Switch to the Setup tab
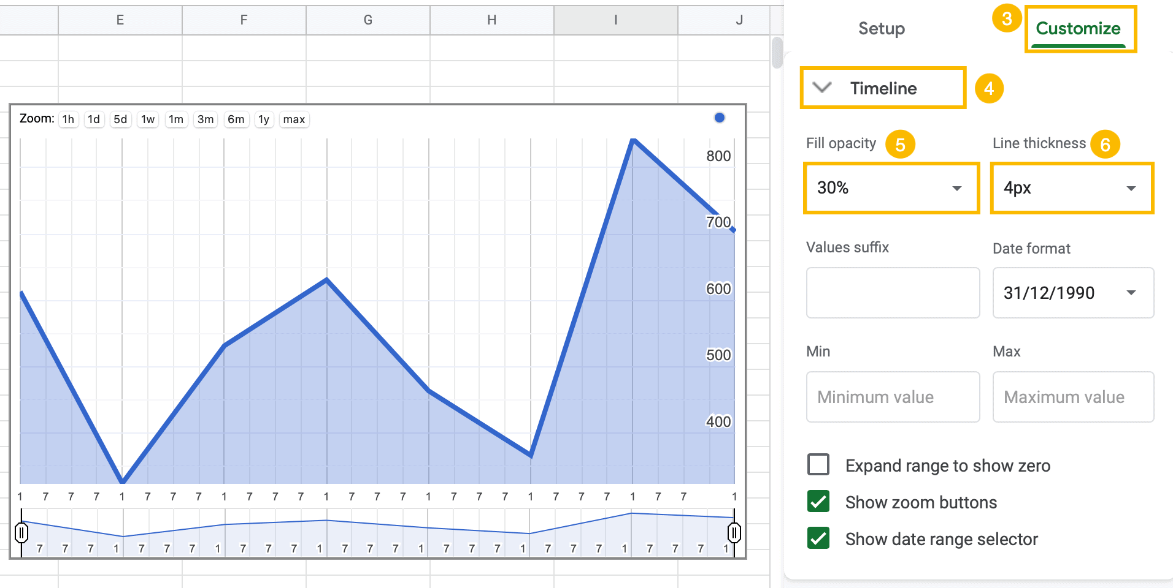The height and width of the screenshot is (588, 1173). (x=882, y=28)
